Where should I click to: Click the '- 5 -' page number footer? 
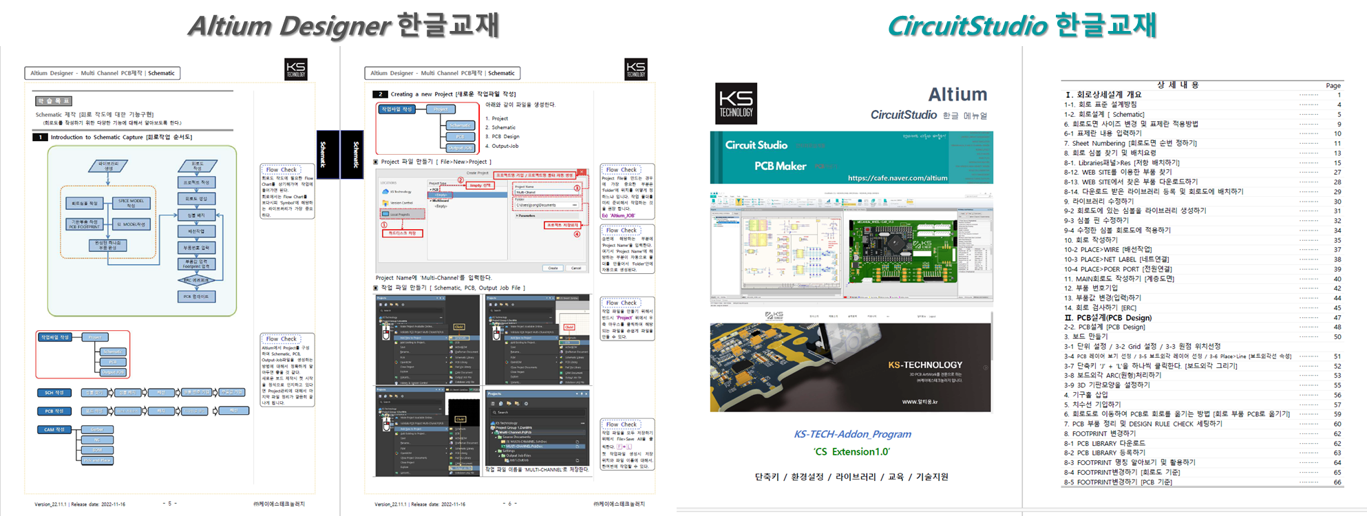[x=170, y=504]
